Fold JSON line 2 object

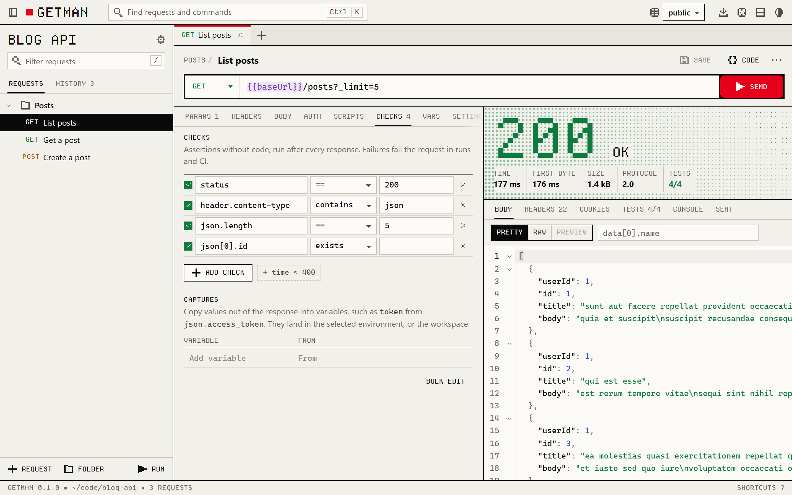[510, 269]
